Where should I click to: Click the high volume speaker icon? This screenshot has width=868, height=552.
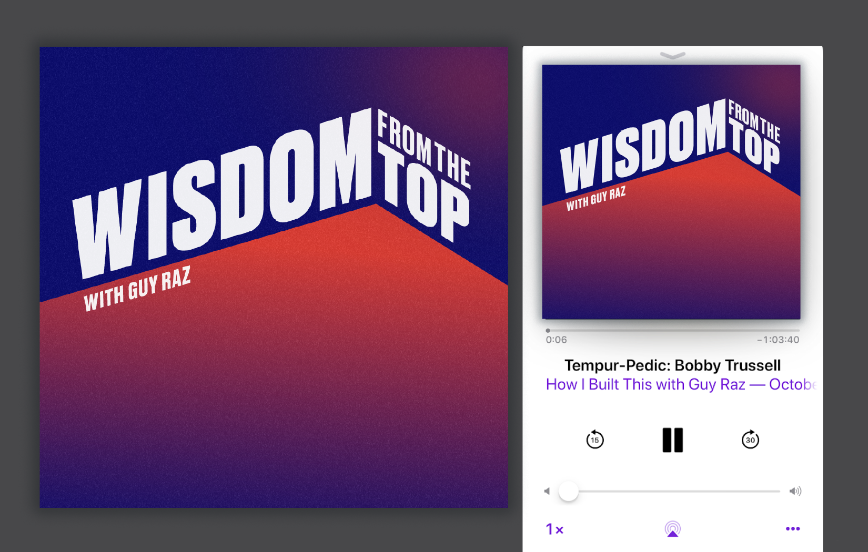point(795,491)
